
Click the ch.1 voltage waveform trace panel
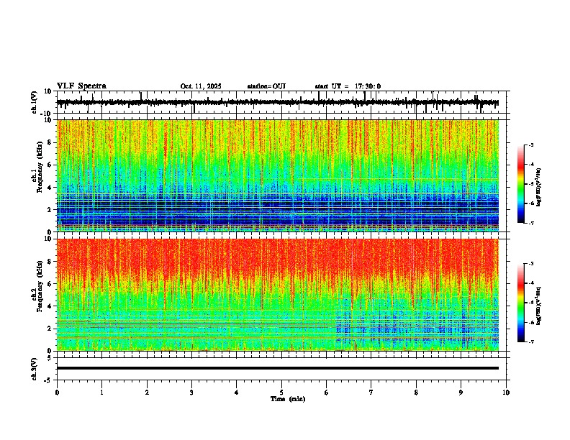tap(283, 102)
